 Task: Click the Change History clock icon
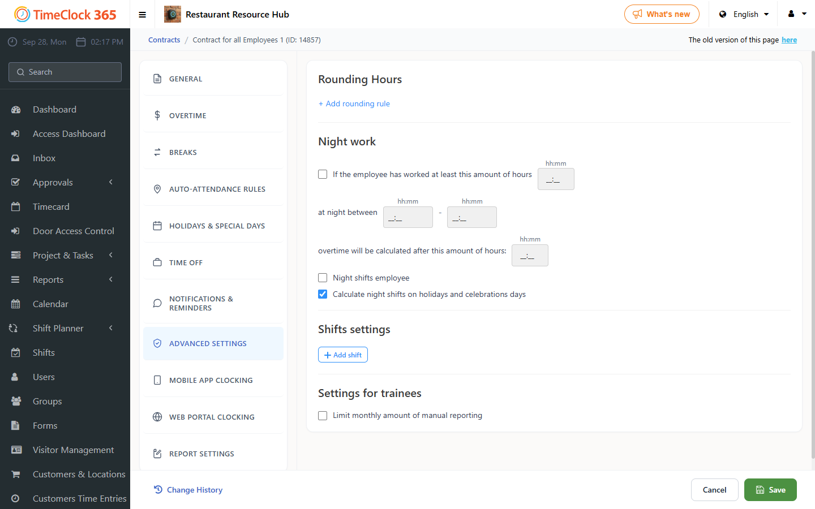(x=158, y=490)
